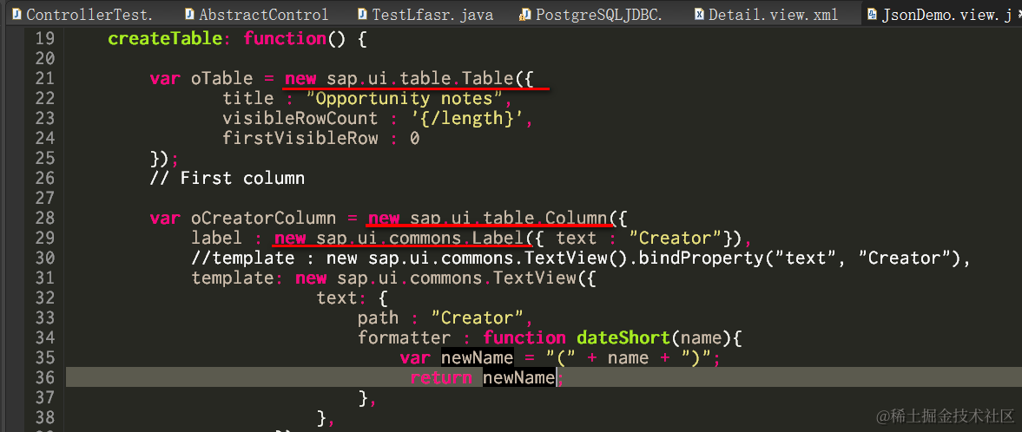Screen dimensions: 1022x432
Task: Click line number 26 in the gutter
Action: (44, 178)
